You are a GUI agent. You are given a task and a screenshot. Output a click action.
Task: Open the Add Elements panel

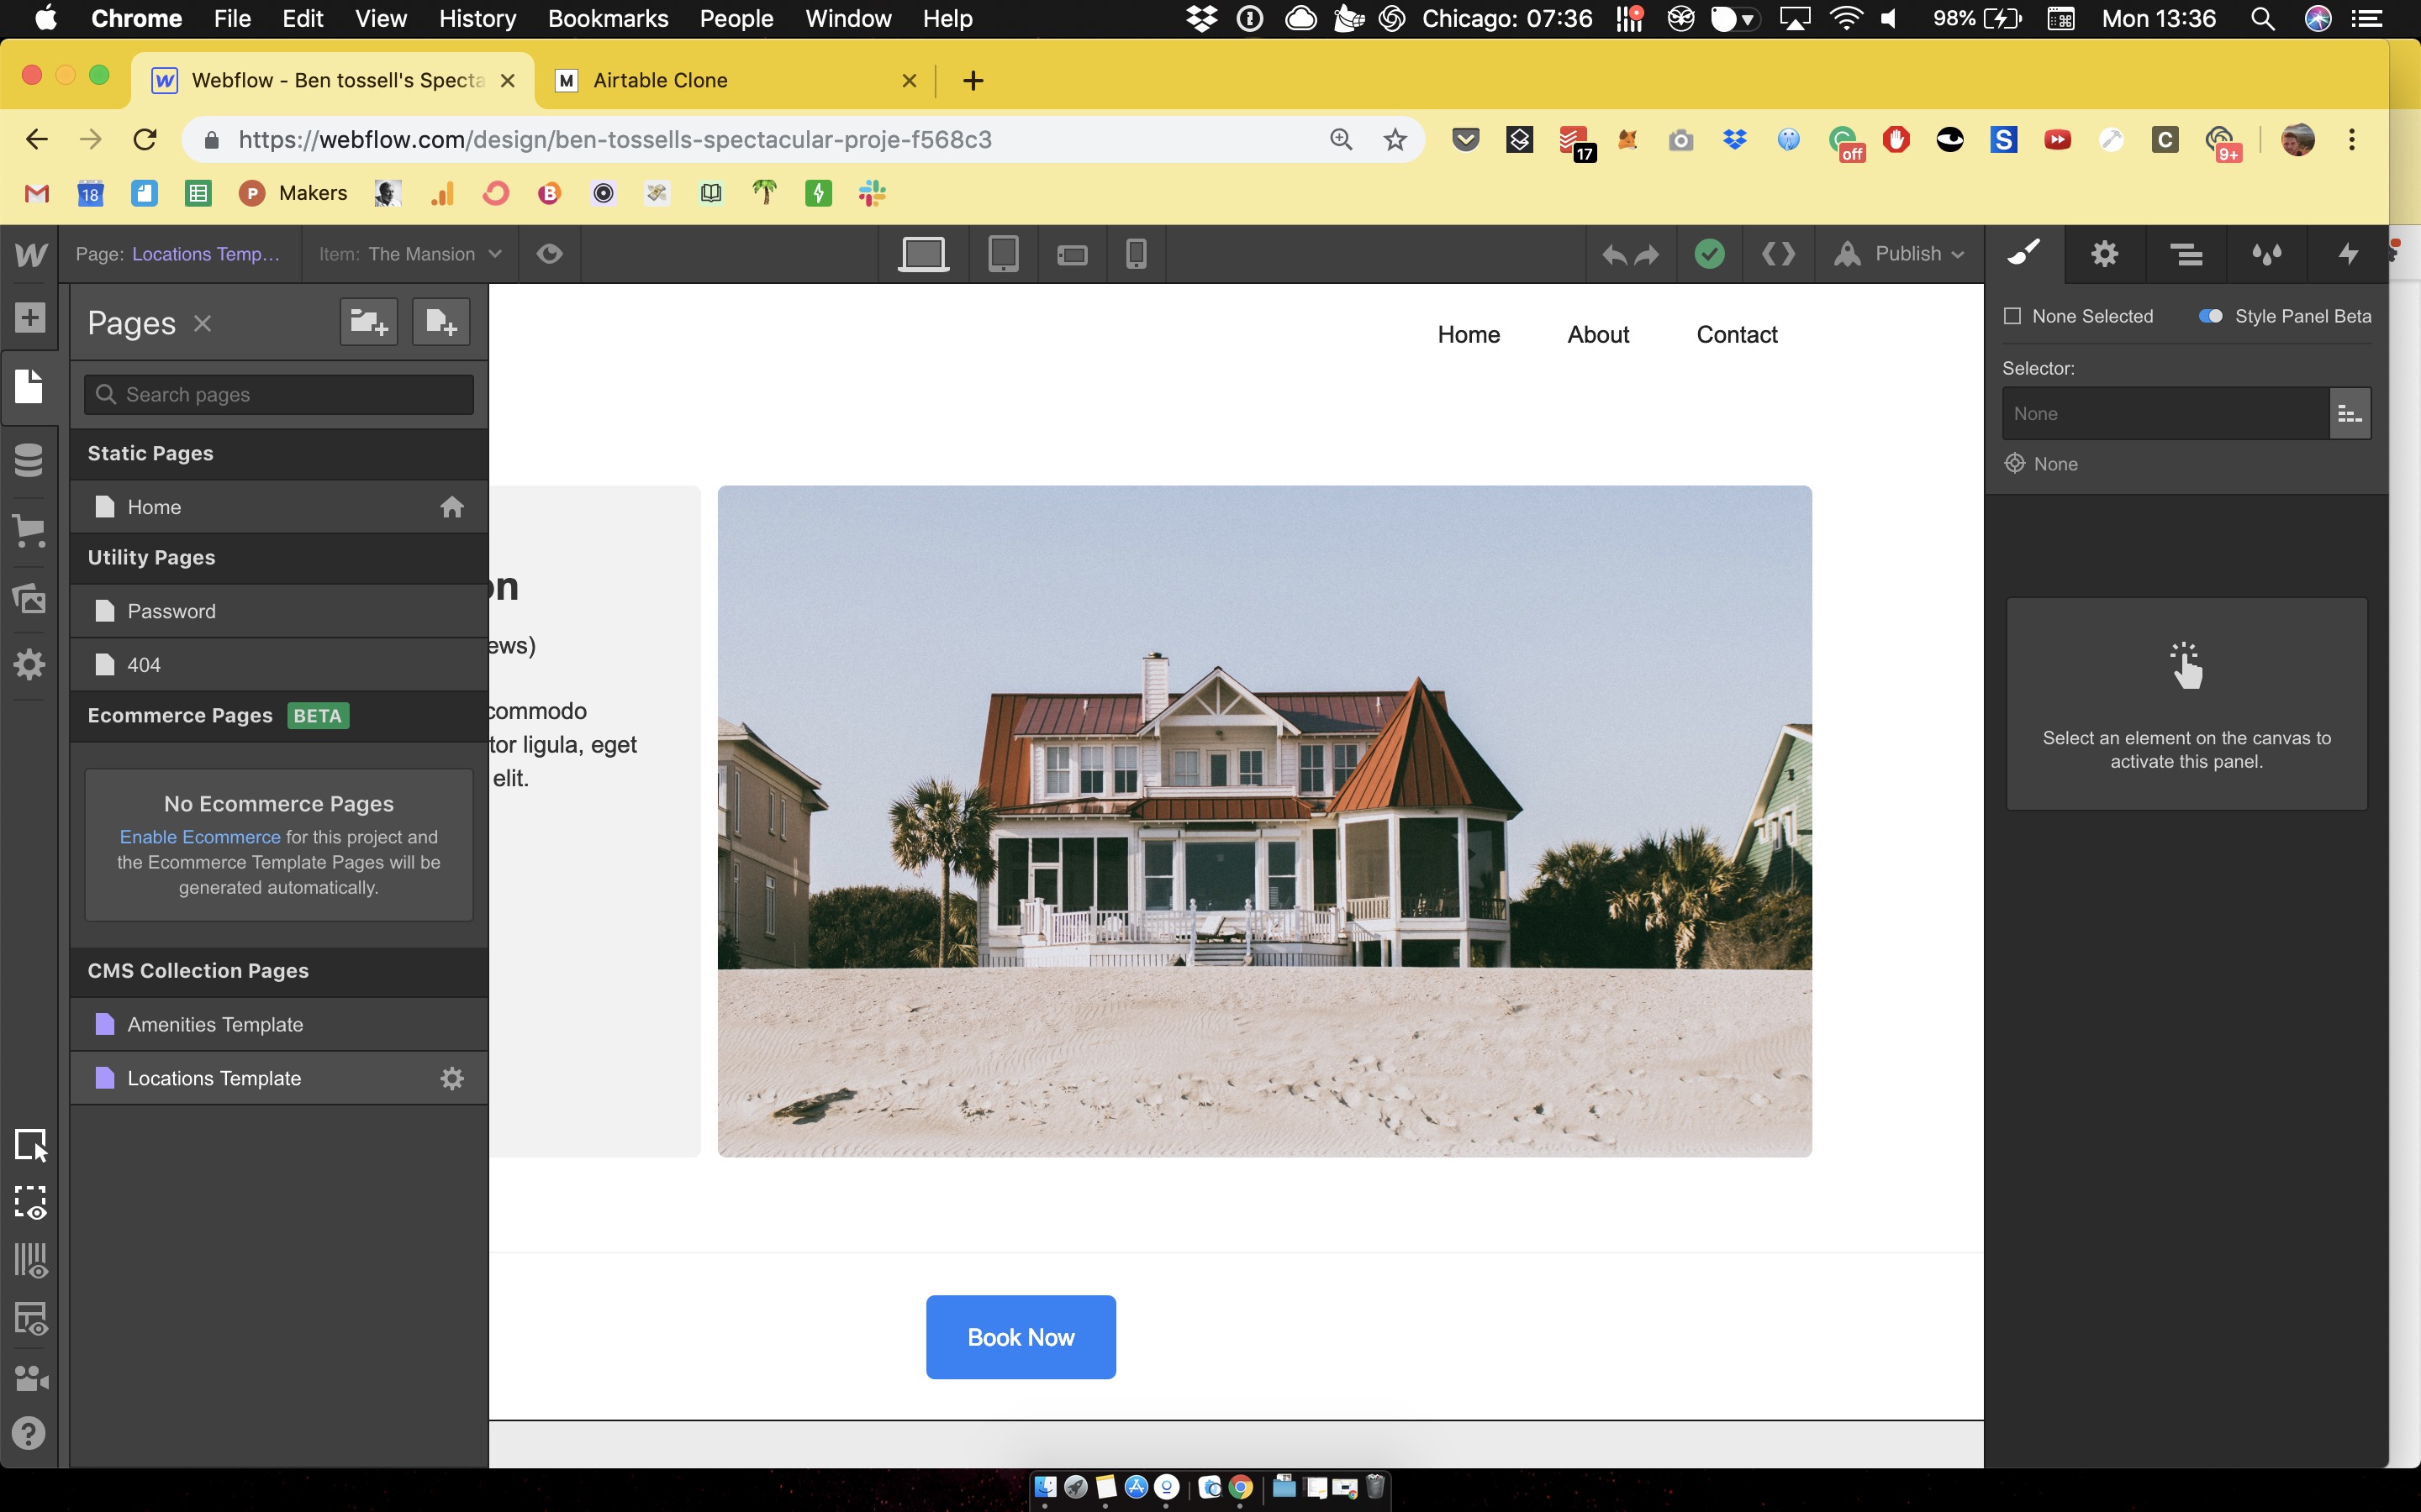(30, 318)
